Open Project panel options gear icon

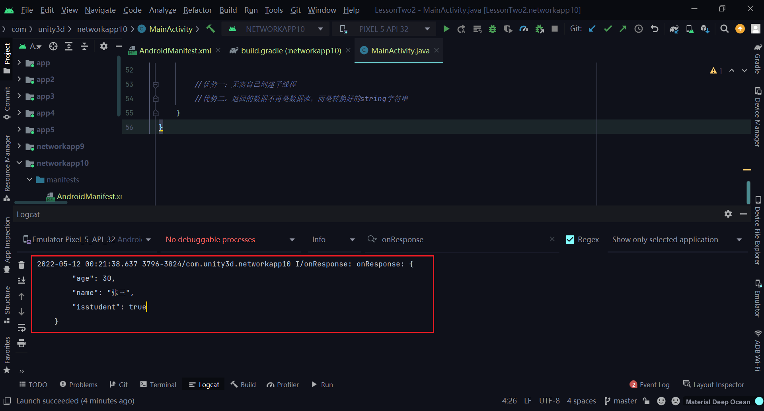pos(104,47)
